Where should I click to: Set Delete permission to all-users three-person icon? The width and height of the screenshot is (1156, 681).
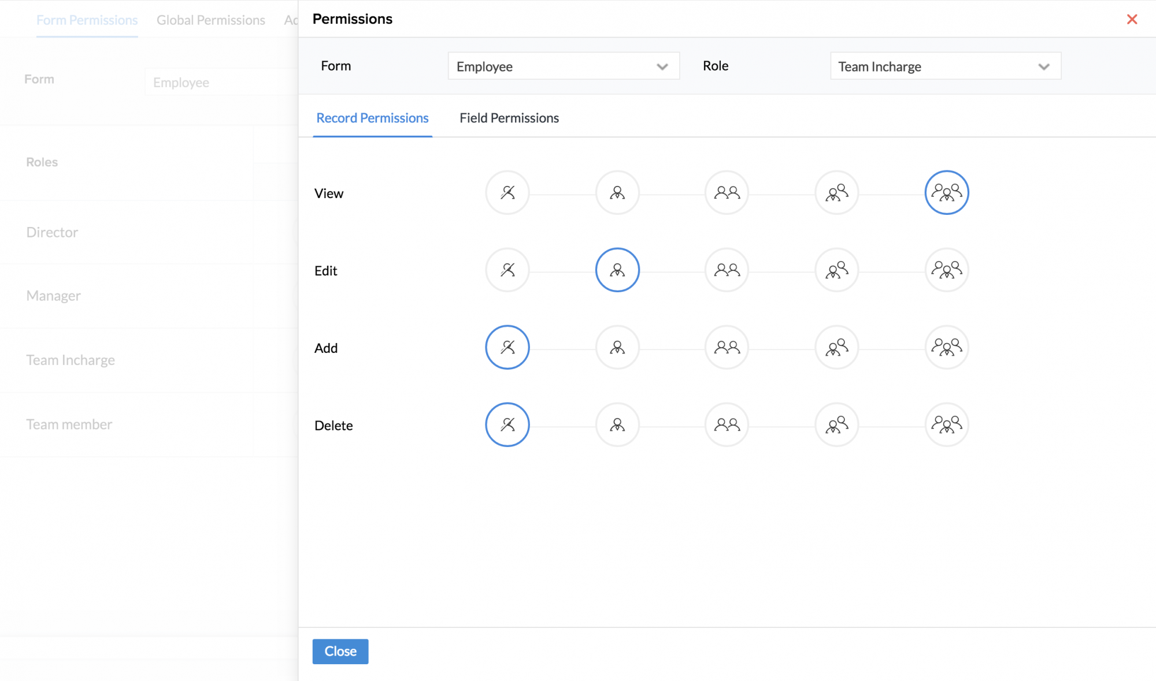pyautogui.click(x=946, y=425)
